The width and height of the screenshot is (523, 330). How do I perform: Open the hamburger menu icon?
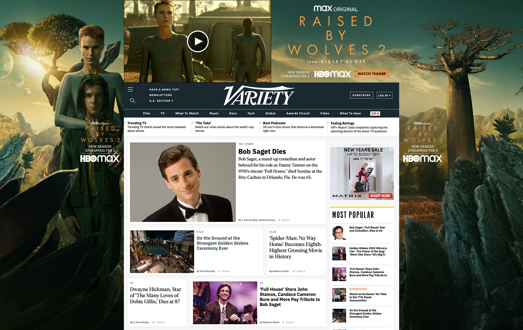[130, 89]
